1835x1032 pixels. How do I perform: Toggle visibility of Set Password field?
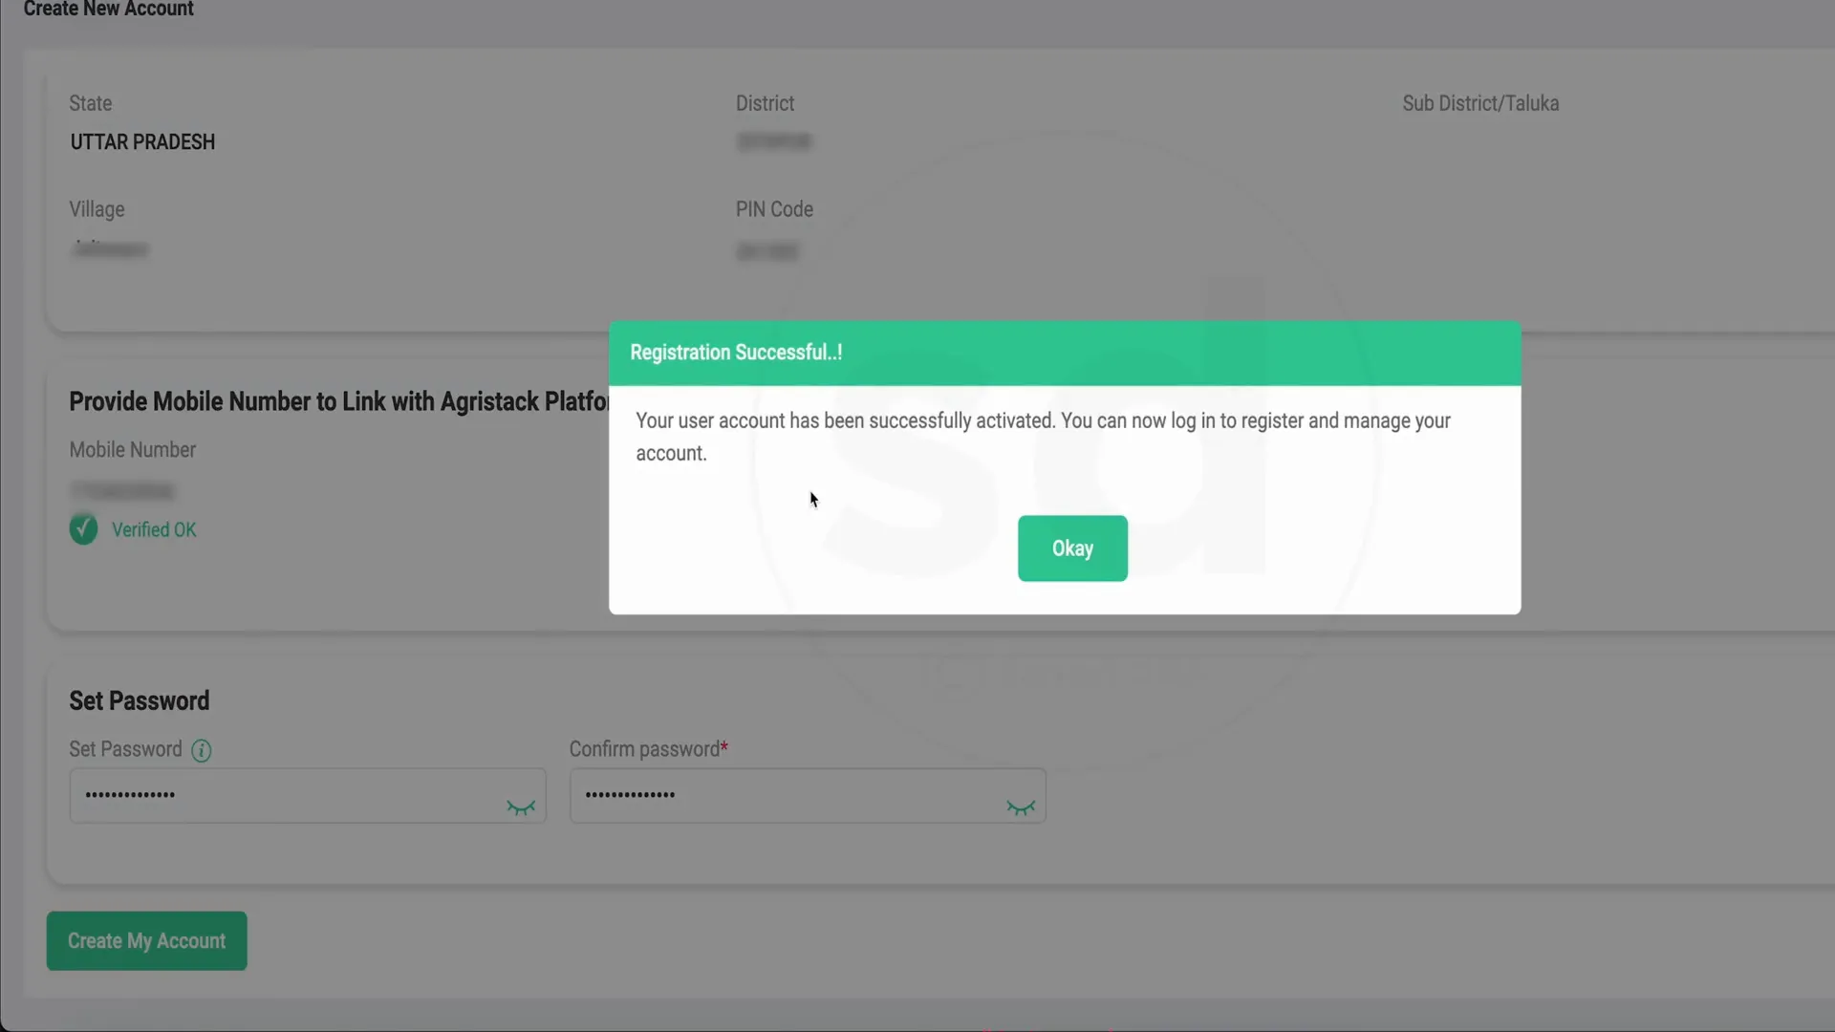tap(521, 807)
